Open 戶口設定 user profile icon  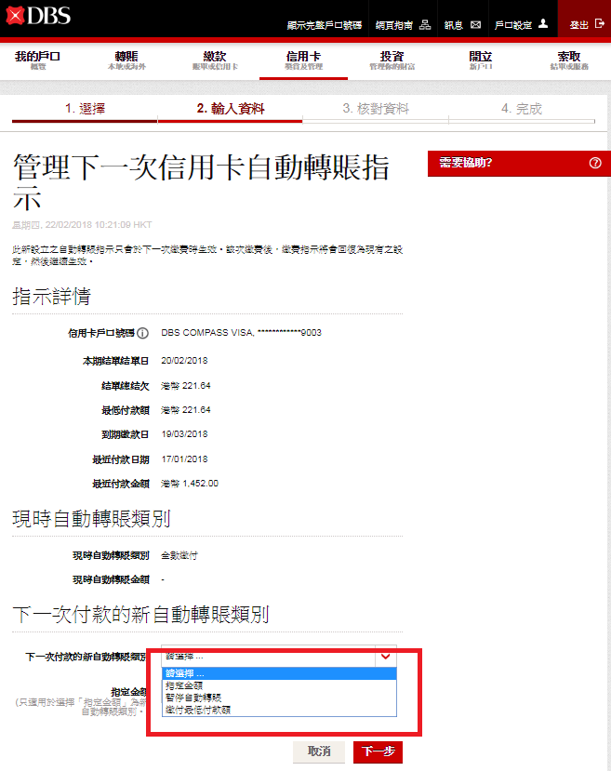(x=543, y=24)
